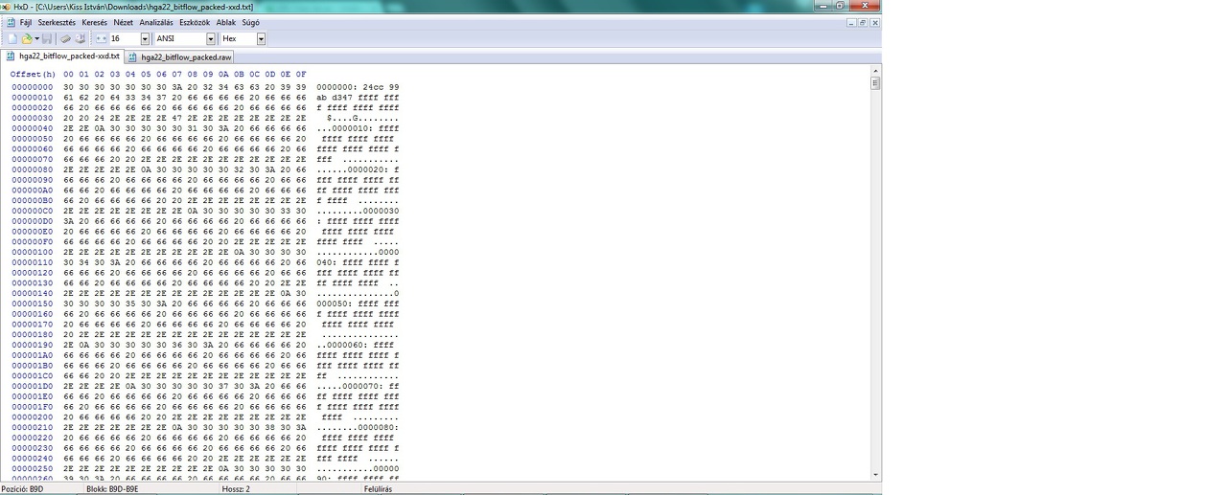1227x495 pixels.
Task: Select the hga22_bitflow_packed-xxd.txt tab
Action: tap(62, 56)
